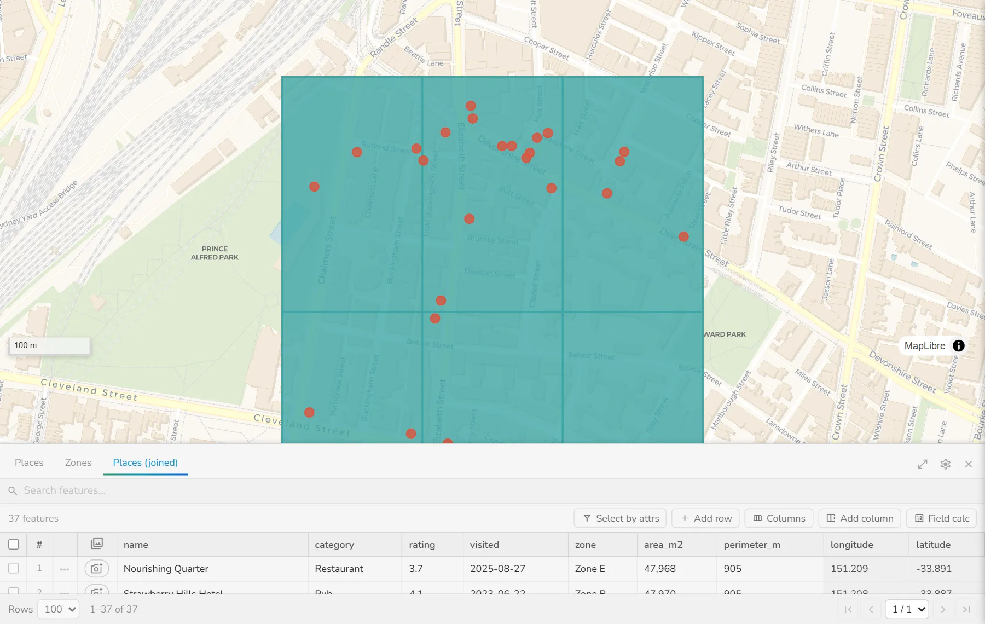Go to the last page
This screenshot has height=624, width=985.
[966, 609]
